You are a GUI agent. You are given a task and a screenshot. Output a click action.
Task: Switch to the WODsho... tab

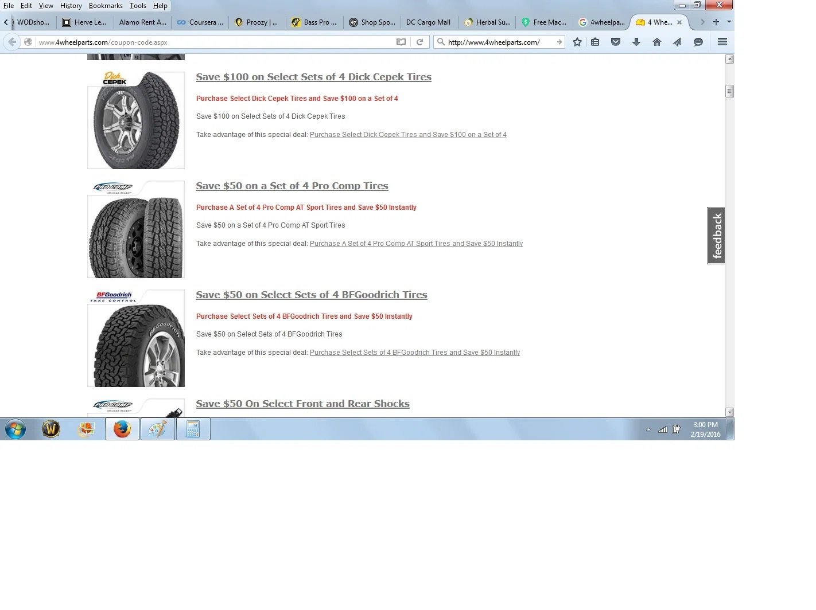click(x=33, y=22)
